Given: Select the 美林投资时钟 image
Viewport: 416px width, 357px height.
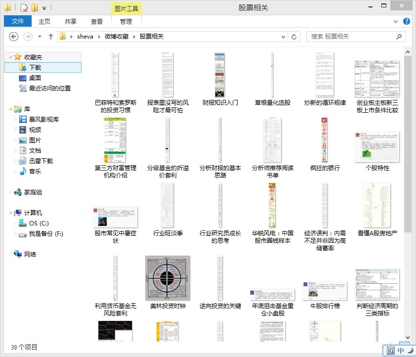Looking at the screenshot, I should click(167, 283).
